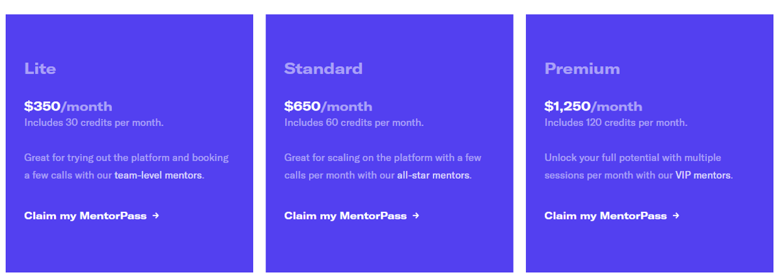
Task: Click the highlighted VIP mentors text
Action: pos(703,175)
